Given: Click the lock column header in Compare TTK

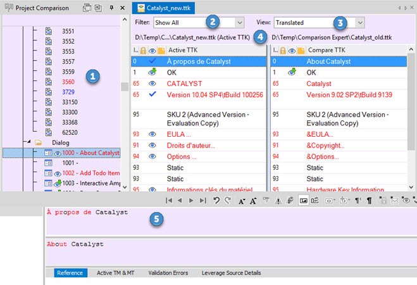Looking at the screenshot, I should (283, 50).
